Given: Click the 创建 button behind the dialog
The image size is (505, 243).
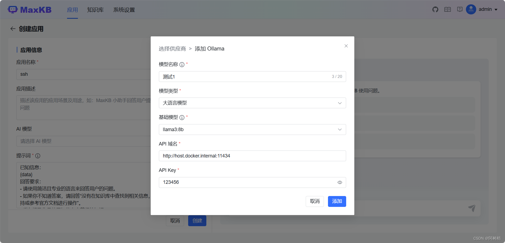Looking at the screenshot, I should point(197,221).
